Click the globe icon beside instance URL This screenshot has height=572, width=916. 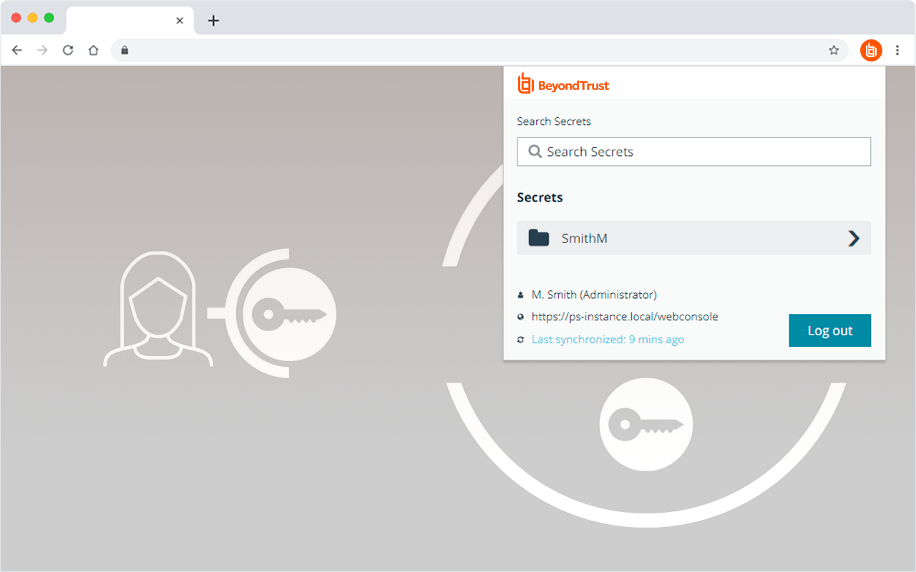[520, 317]
